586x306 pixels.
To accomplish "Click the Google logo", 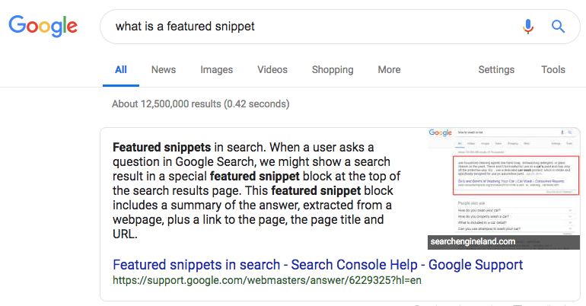I will coord(43,27).
